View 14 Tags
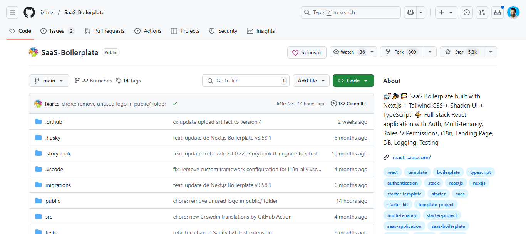Viewport: 526px width, 234px height. coord(129,81)
